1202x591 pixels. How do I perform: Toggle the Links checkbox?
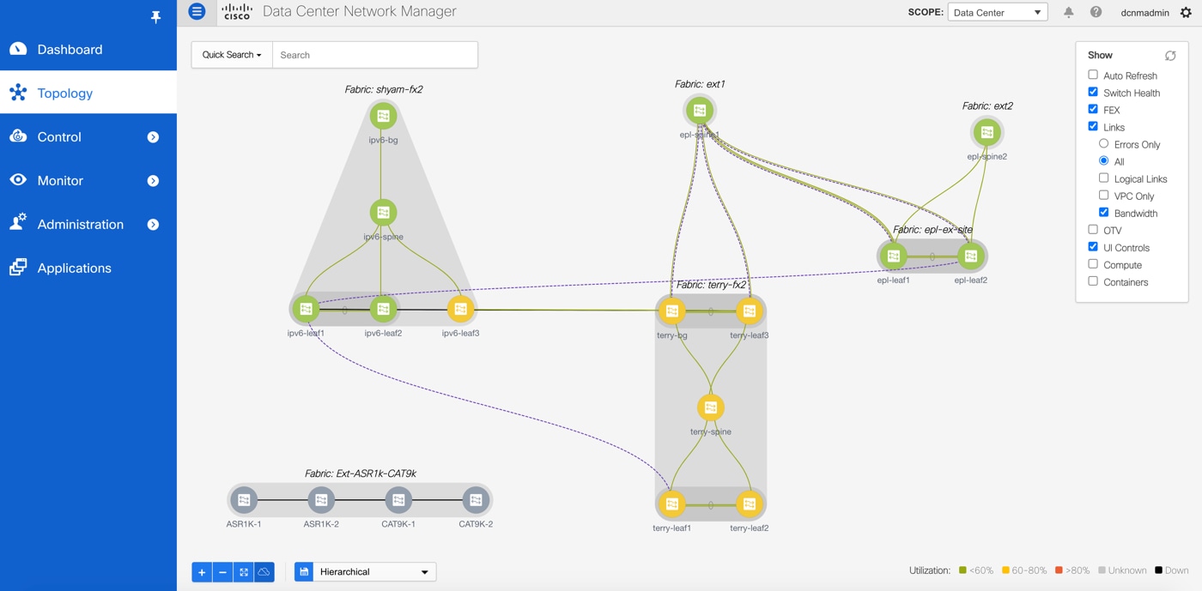[1093, 126]
